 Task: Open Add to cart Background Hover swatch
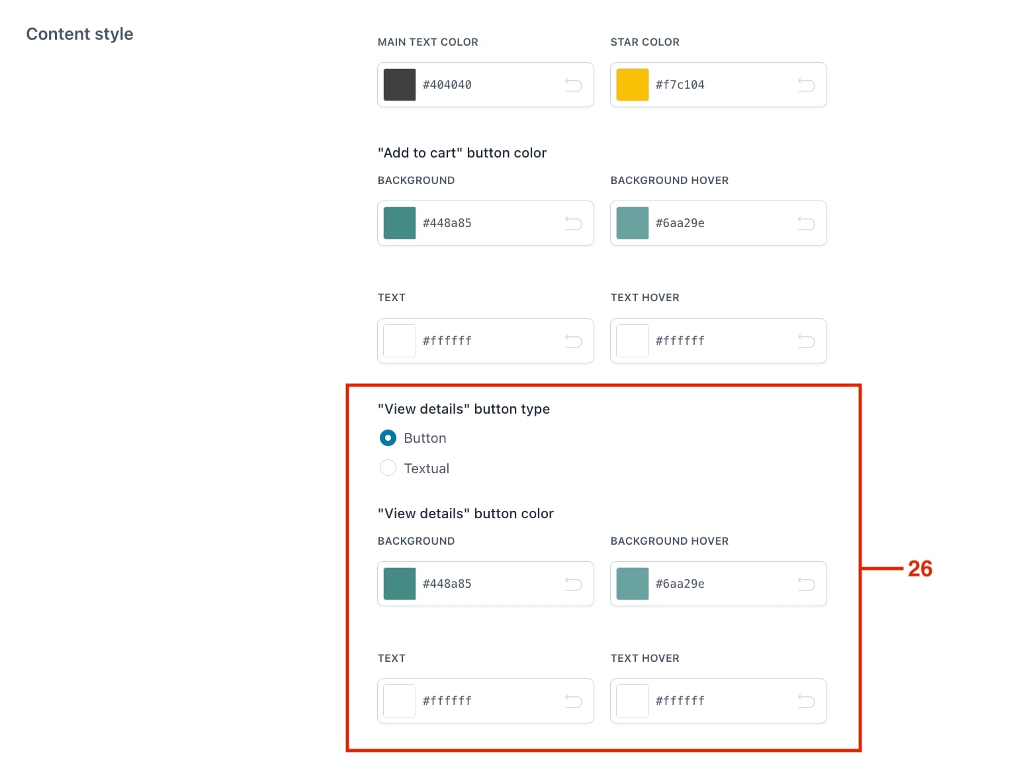click(x=633, y=223)
